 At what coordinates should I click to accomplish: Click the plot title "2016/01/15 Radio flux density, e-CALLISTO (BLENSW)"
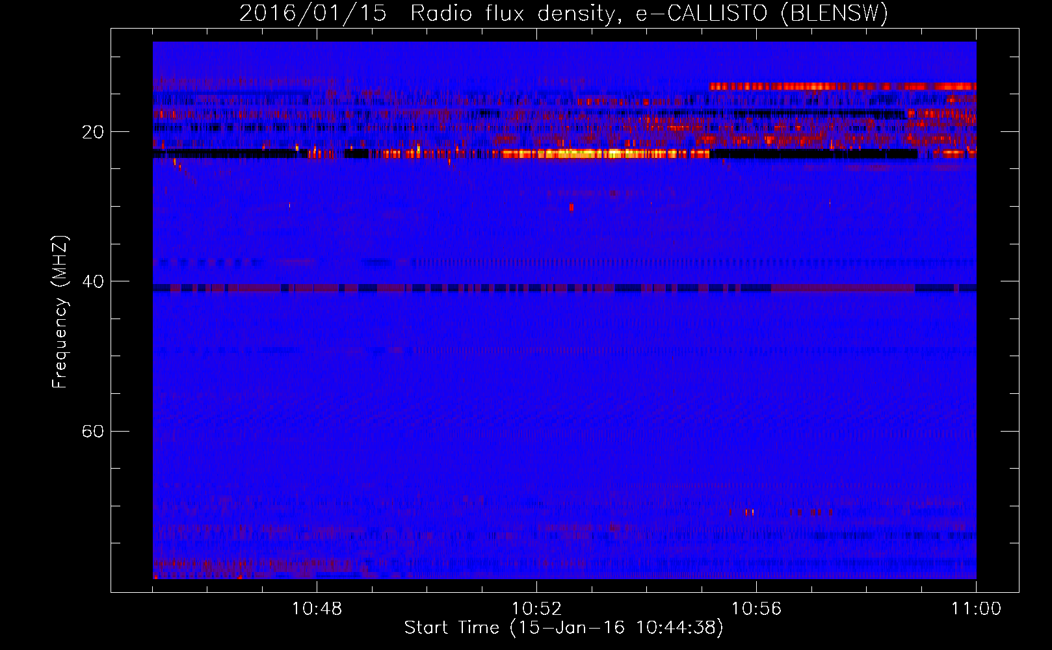pyautogui.click(x=564, y=13)
